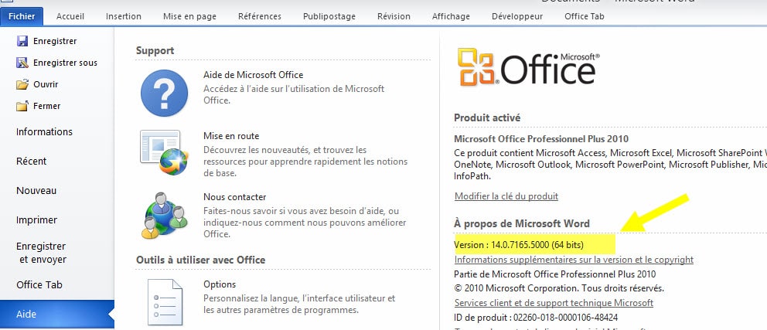The image size is (767, 330).
Task: Click the blue question mark help icon
Action: [x=164, y=92]
